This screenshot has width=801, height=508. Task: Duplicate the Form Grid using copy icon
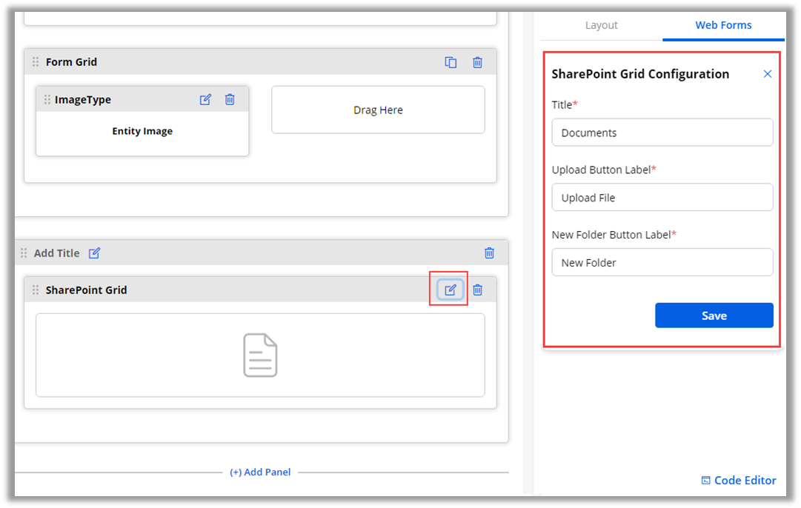pyautogui.click(x=451, y=62)
